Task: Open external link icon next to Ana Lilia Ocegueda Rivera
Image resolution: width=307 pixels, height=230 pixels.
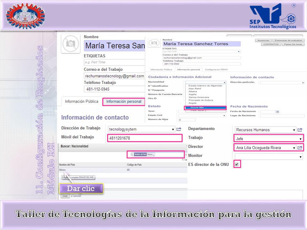Action: tap(300, 148)
